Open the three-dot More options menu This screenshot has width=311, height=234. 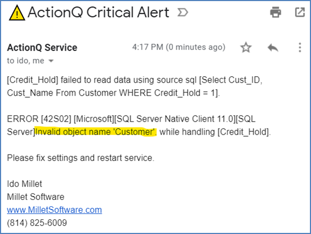point(300,48)
